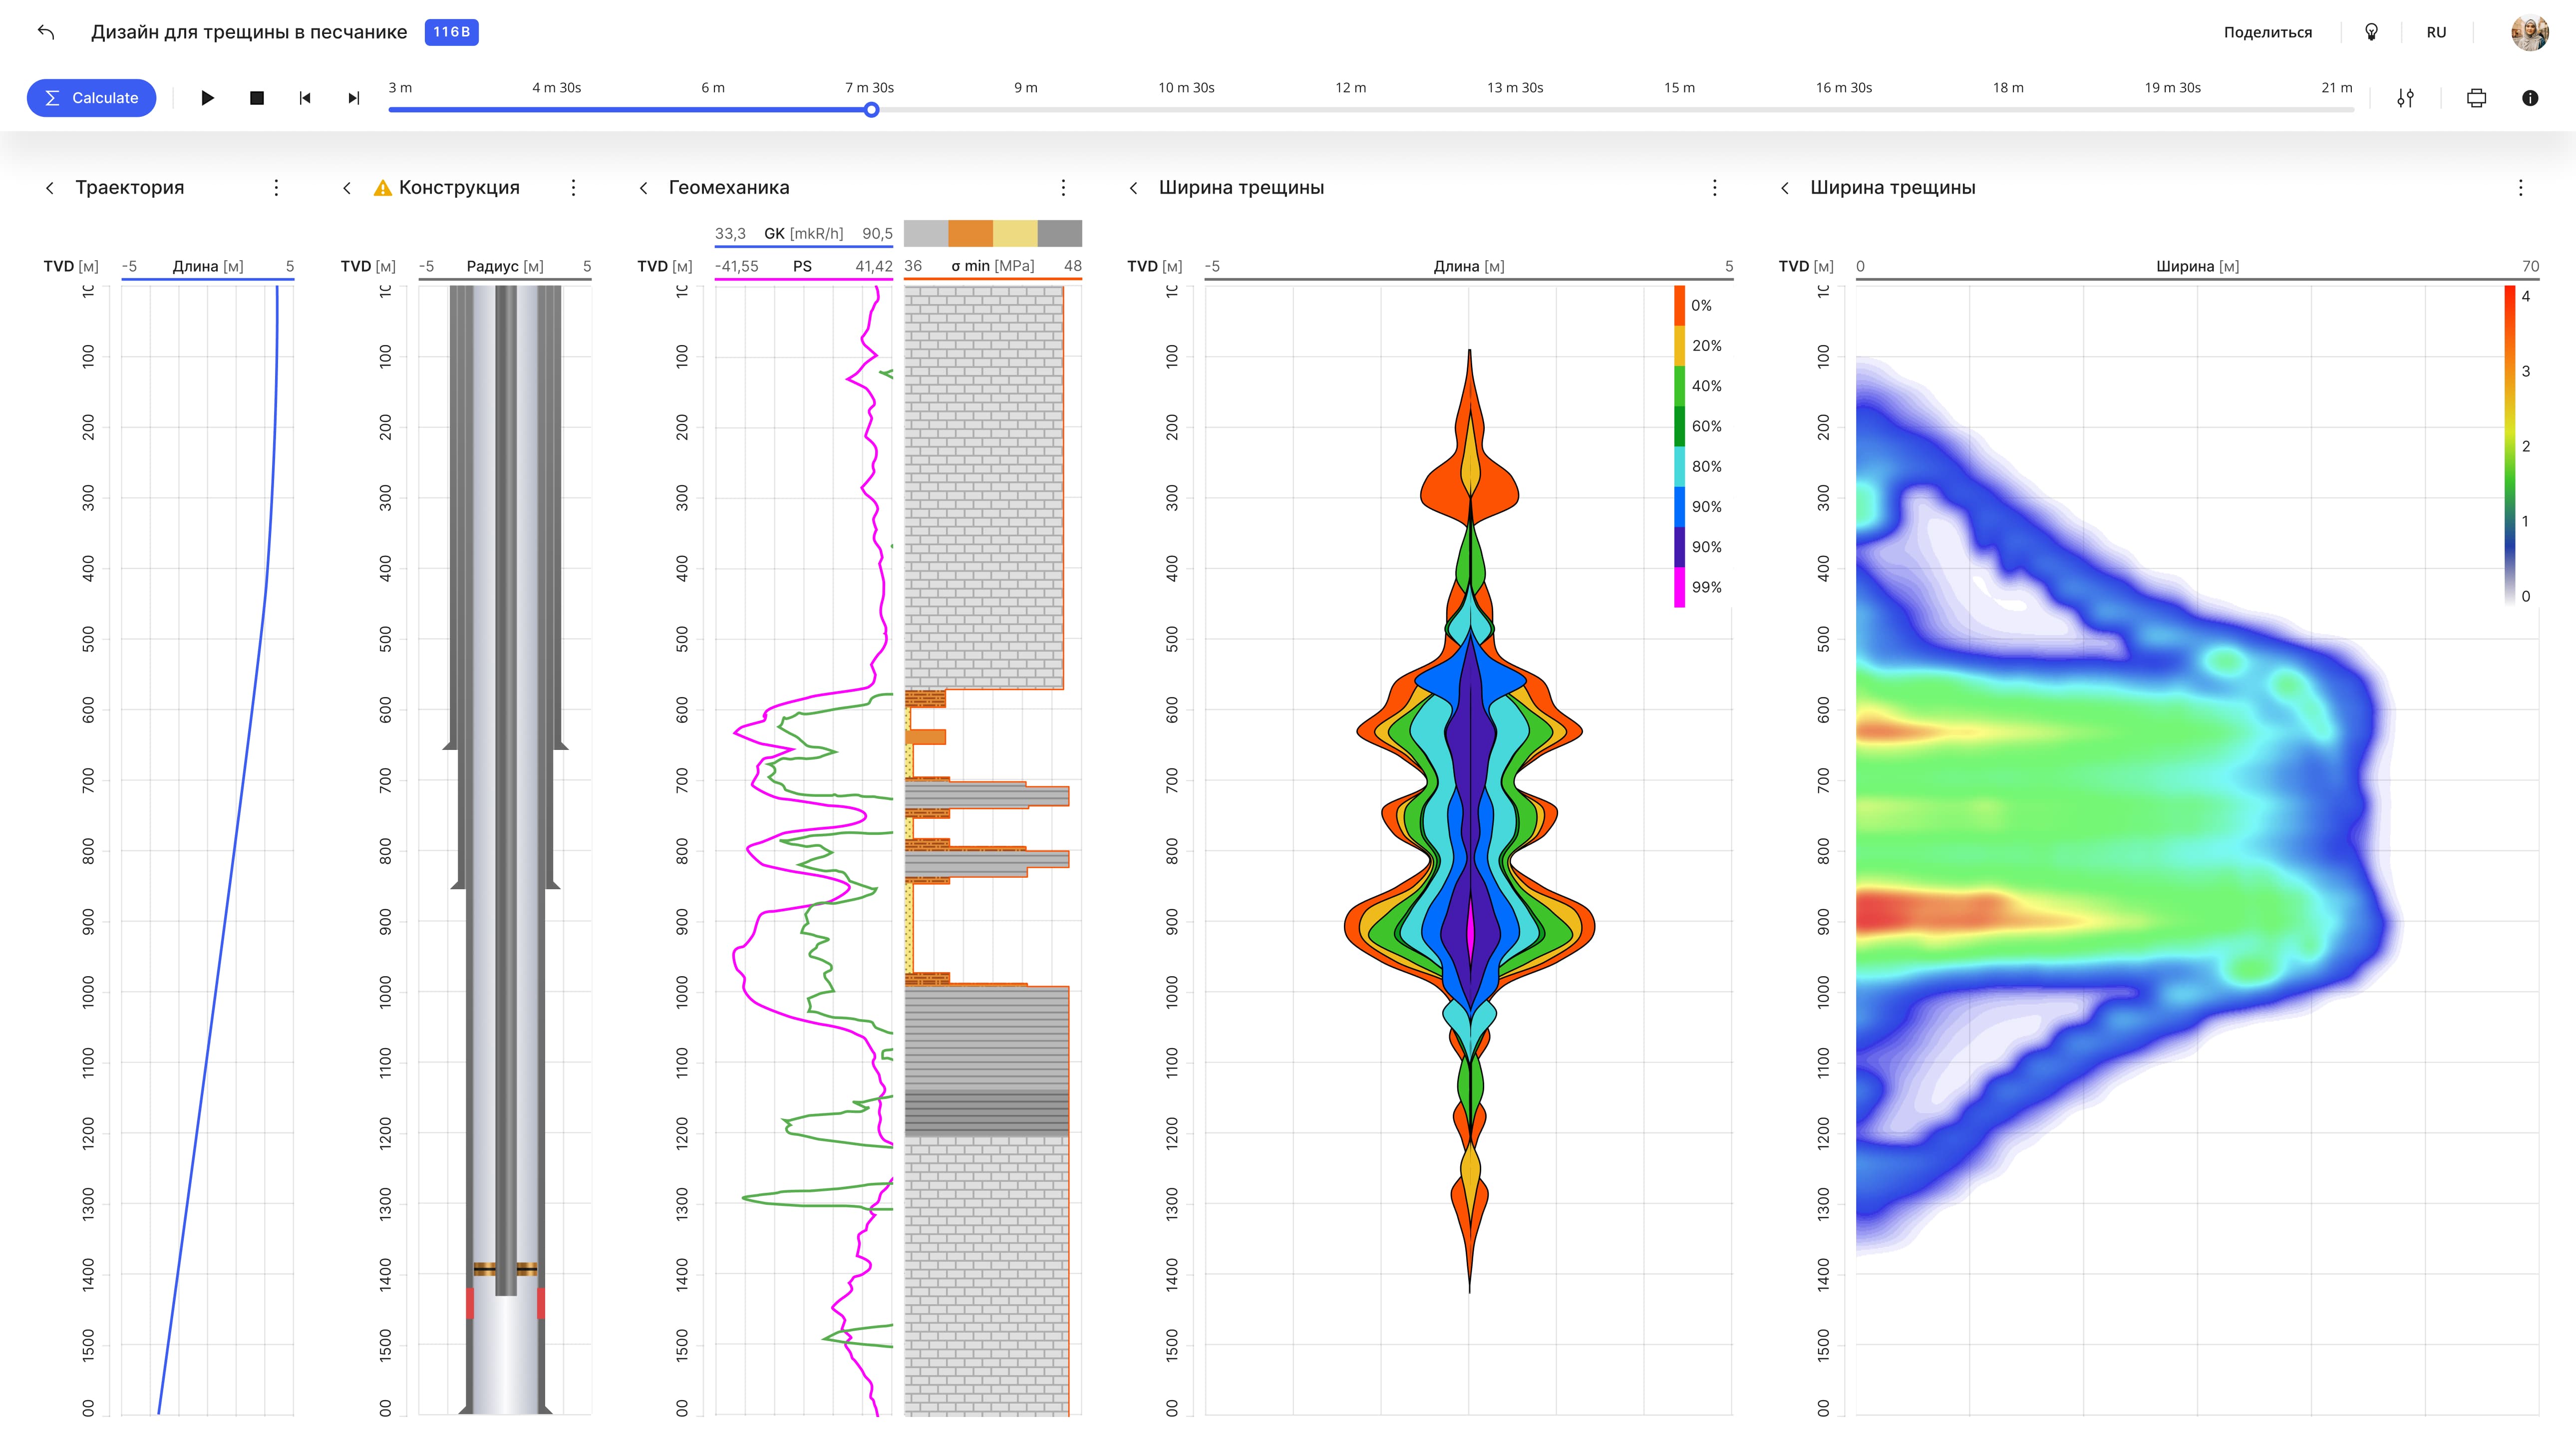2576x1436 pixels.
Task: Collapse the Конструкция panel chevron
Action: pyautogui.click(x=347, y=188)
